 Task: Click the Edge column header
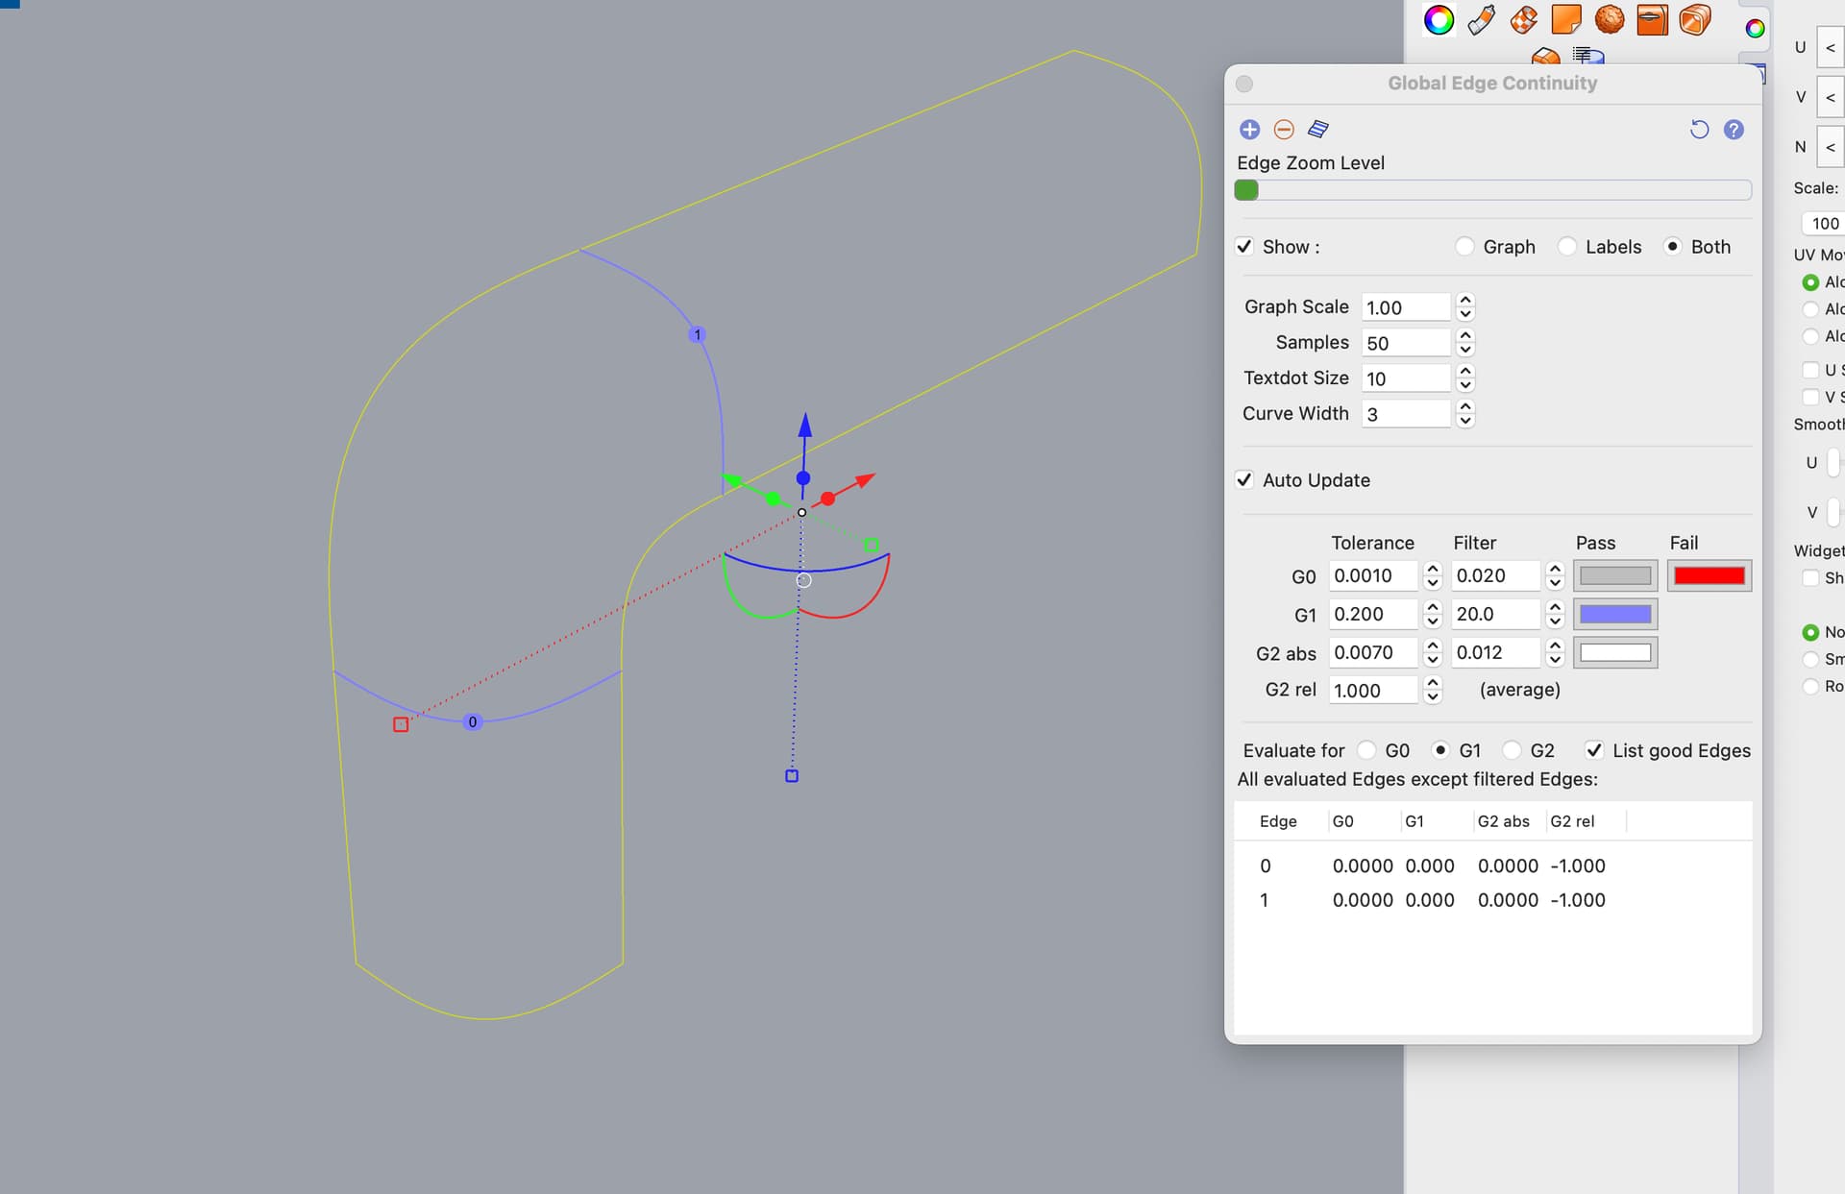pyautogui.click(x=1279, y=821)
